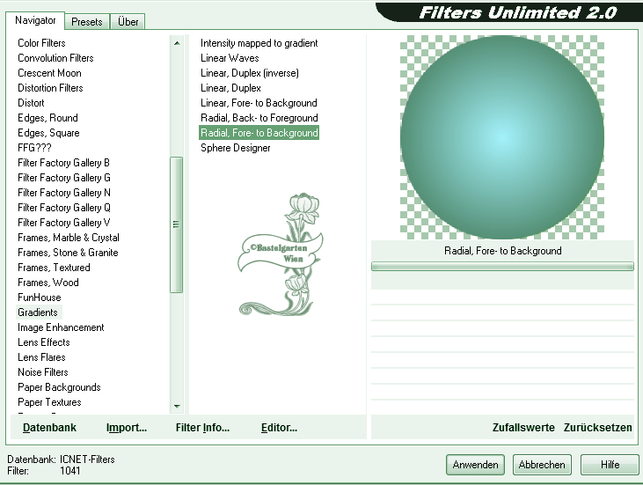The height and width of the screenshot is (485, 643).
Task: Choose Intensity mapped to gradient filter
Action: [259, 43]
